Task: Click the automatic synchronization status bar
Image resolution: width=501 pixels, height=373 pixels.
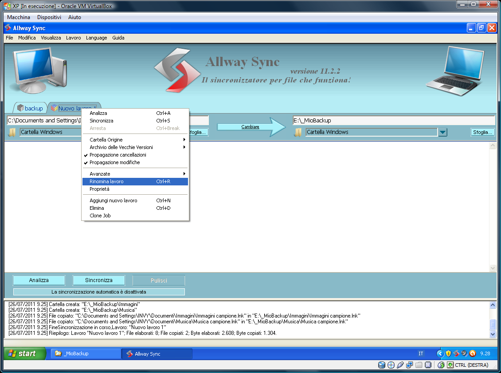Action: [x=99, y=292]
